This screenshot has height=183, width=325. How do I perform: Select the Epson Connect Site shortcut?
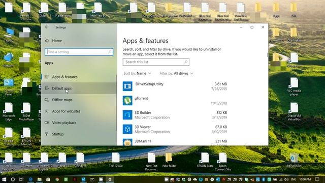point(222,162)
